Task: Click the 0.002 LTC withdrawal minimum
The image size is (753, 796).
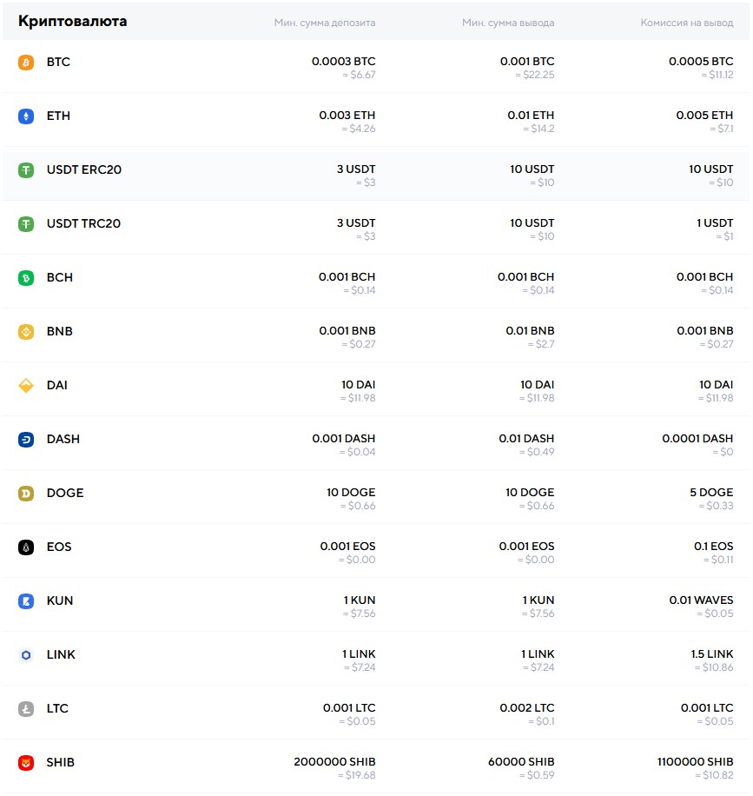Action: [x=526, y=707]
